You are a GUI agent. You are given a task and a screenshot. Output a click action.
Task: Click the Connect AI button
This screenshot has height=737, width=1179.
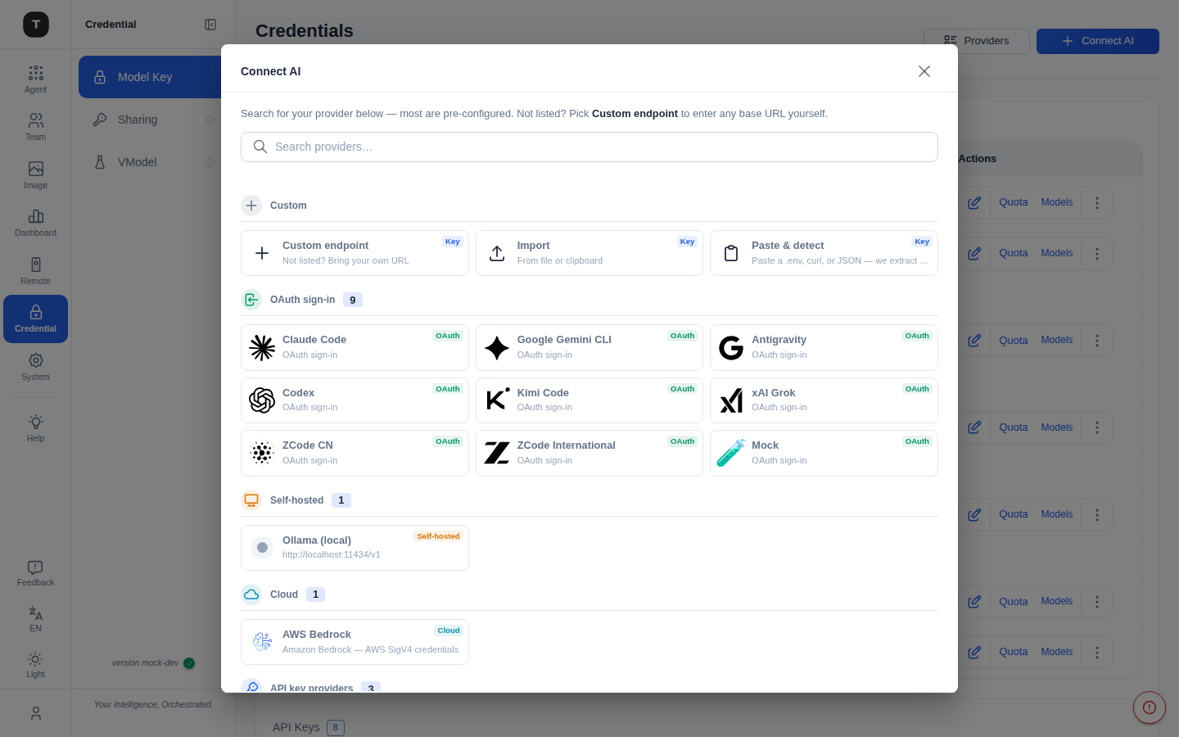pos(1098,41)
